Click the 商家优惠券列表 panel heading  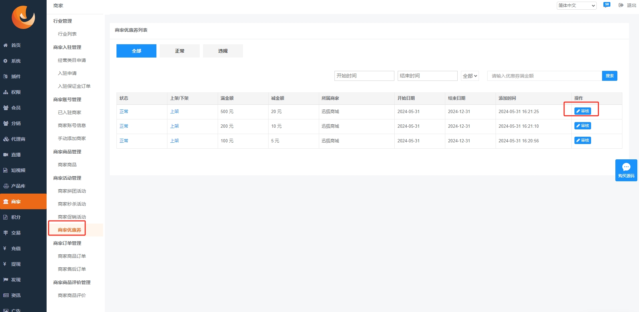(131, 30)
